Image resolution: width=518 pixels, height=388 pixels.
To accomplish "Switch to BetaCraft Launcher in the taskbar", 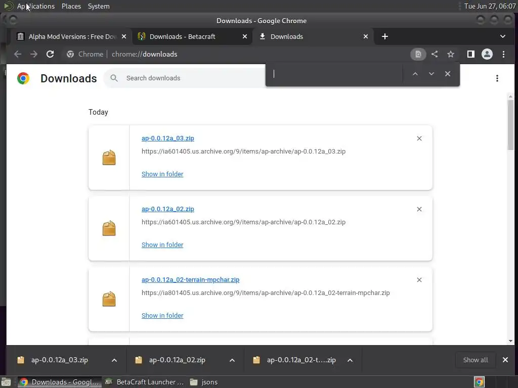I will coord(144,382).
